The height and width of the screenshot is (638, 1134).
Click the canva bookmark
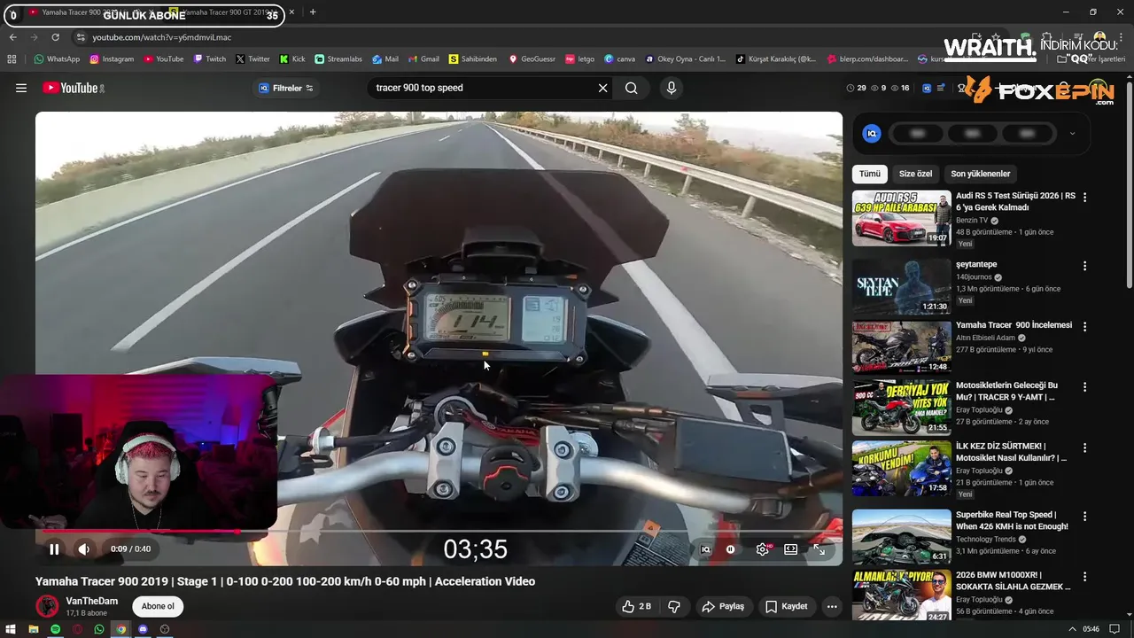coord(619,59)
